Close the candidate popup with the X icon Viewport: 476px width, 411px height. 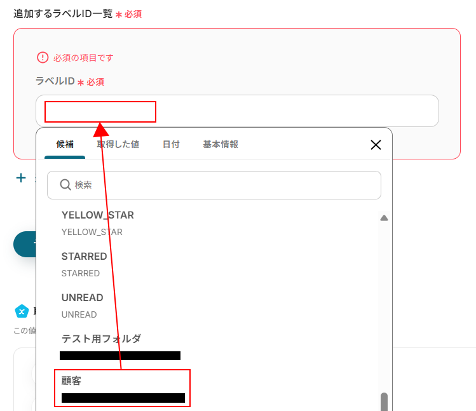point(376,145)
